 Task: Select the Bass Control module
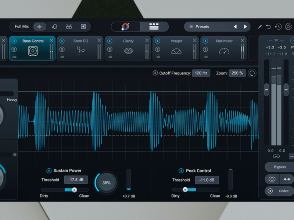pos(32,48)
